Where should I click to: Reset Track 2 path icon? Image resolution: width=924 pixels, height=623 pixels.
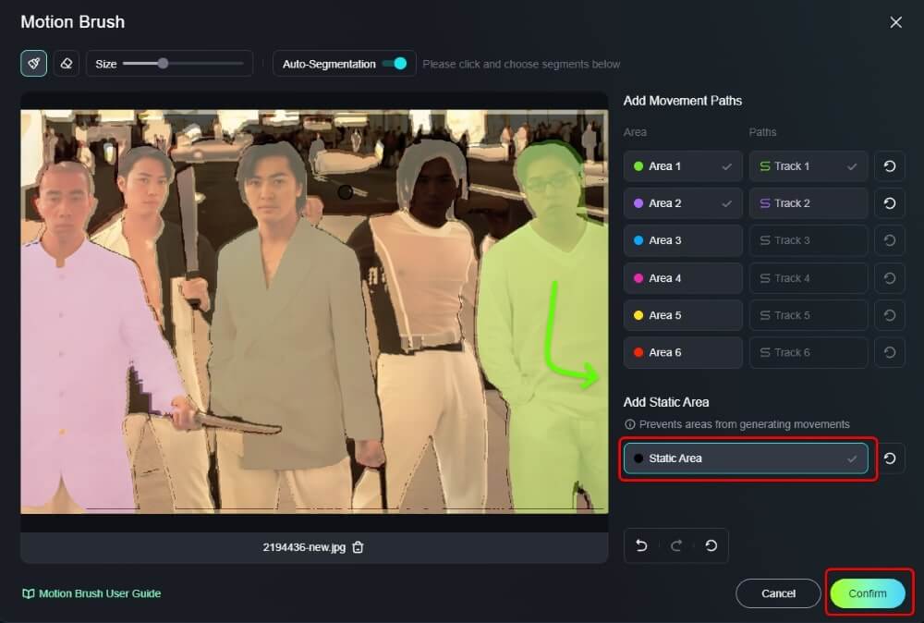[x=889, y=203]
